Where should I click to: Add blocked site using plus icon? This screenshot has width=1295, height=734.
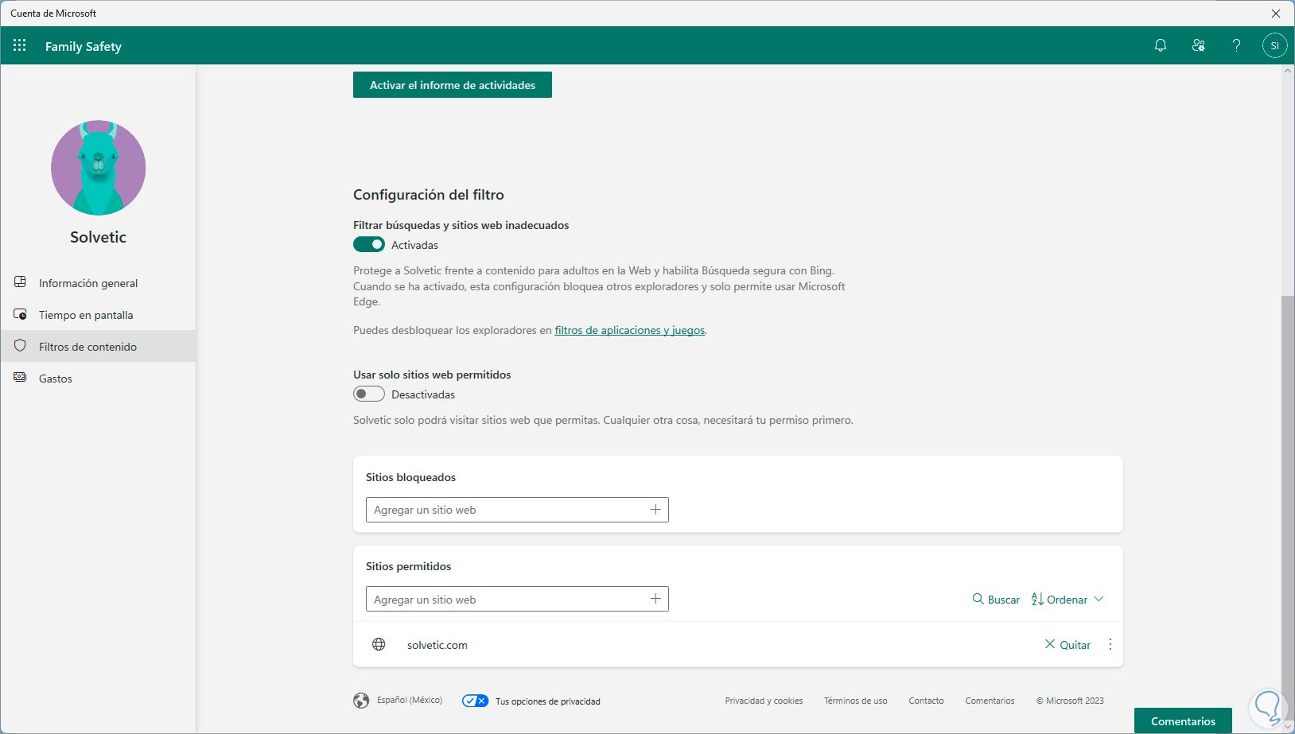coord(655,510)
